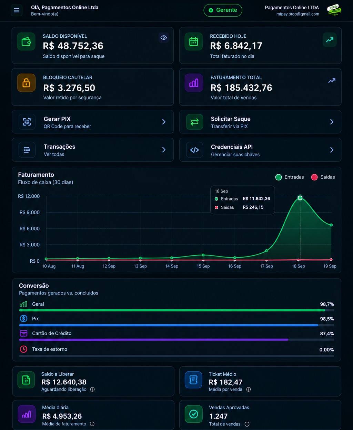Screen dimensions: 353x430
Task: Show info for Média de faturamento
Action: coord(92,424)
